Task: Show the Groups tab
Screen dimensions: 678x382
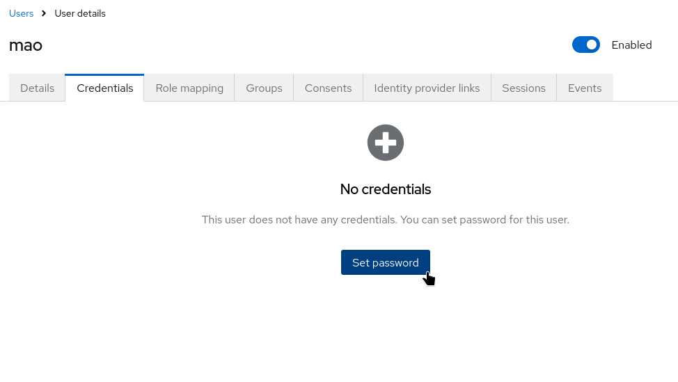Action: tap(264, 88)
